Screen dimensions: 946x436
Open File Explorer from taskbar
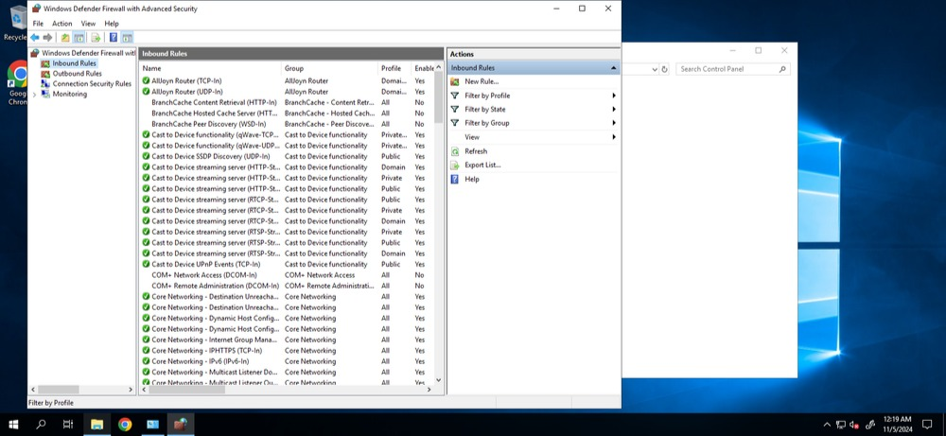click(x=96, y=425)
